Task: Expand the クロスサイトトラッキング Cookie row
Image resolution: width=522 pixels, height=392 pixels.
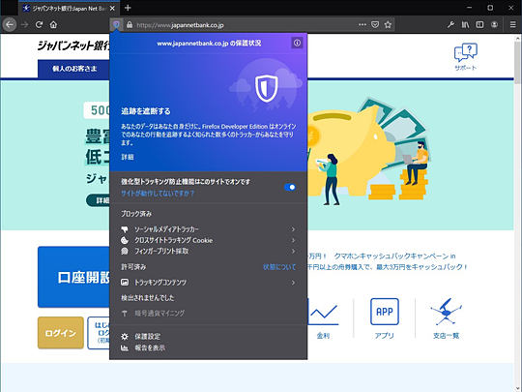Action: coord(208,240)
